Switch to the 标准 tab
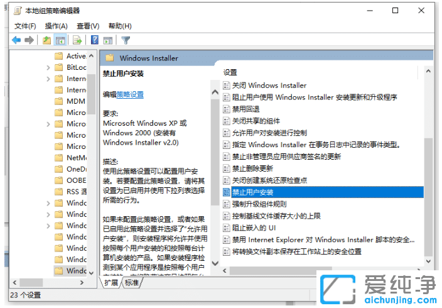442x308 pixels. pyautogui.click(x=132, y=283)
